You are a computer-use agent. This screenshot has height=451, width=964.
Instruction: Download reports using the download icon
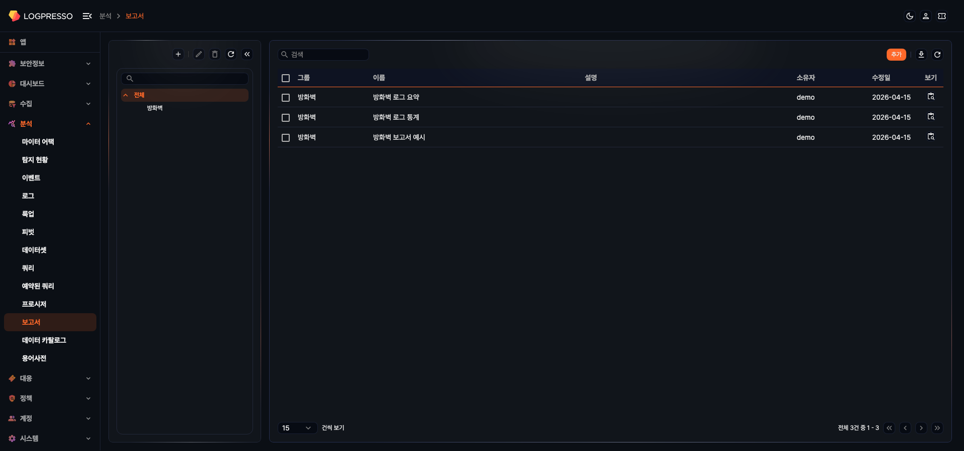[x=921, y=54]
